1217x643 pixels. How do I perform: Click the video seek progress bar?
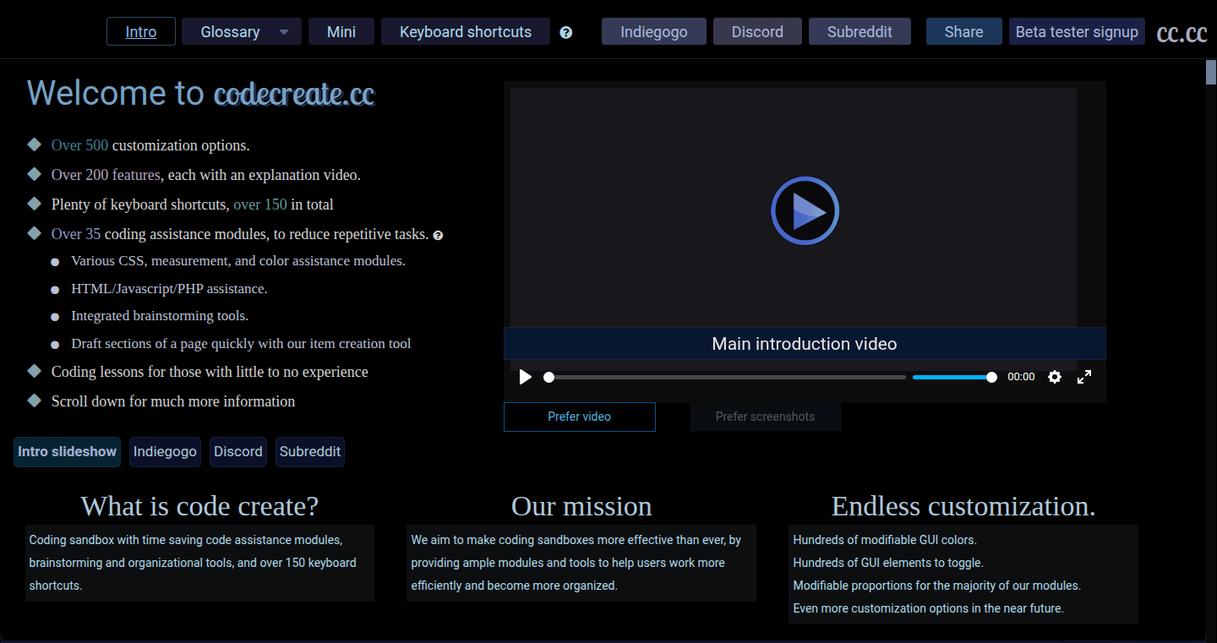727,377
